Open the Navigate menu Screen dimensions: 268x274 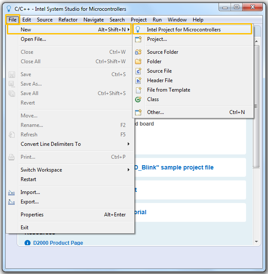(x=94, y=20)
